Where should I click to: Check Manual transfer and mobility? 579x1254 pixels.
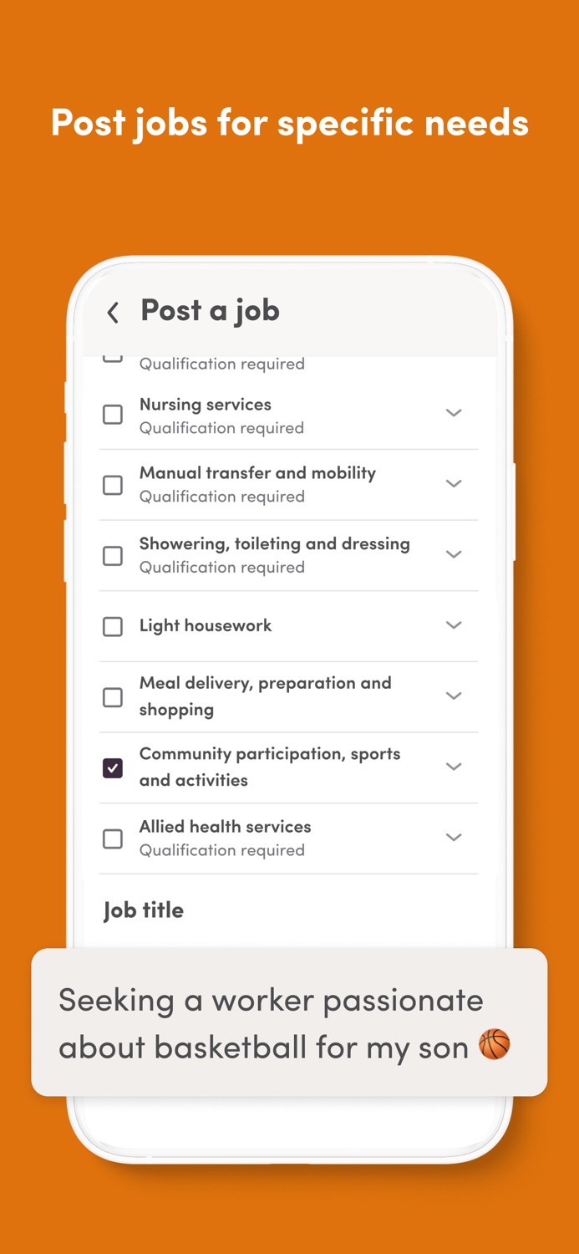coord(113,485)
